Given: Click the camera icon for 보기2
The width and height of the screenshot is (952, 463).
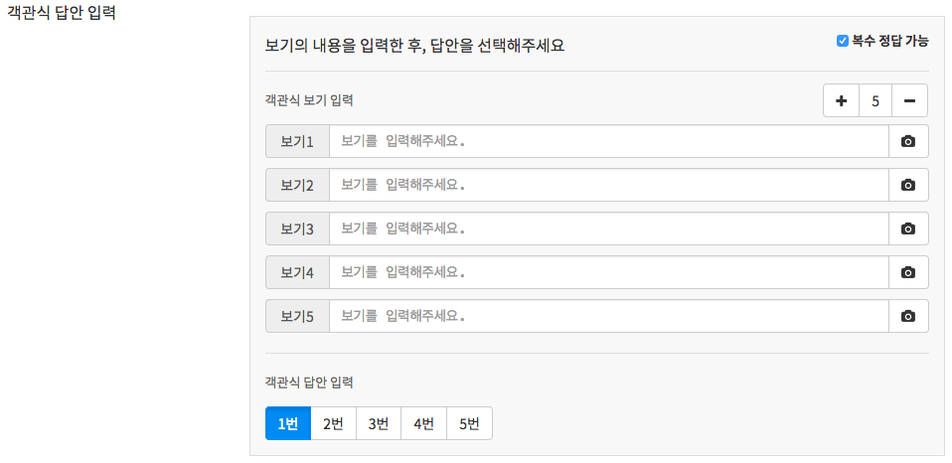Looking at the screenshot, I should 907,185.
